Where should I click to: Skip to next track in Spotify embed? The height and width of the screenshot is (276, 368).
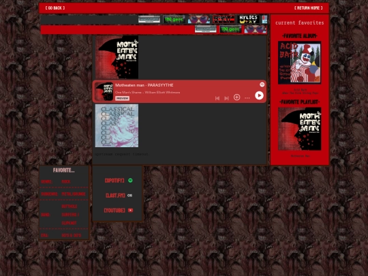pyautogui.click(x=226, y=98)
